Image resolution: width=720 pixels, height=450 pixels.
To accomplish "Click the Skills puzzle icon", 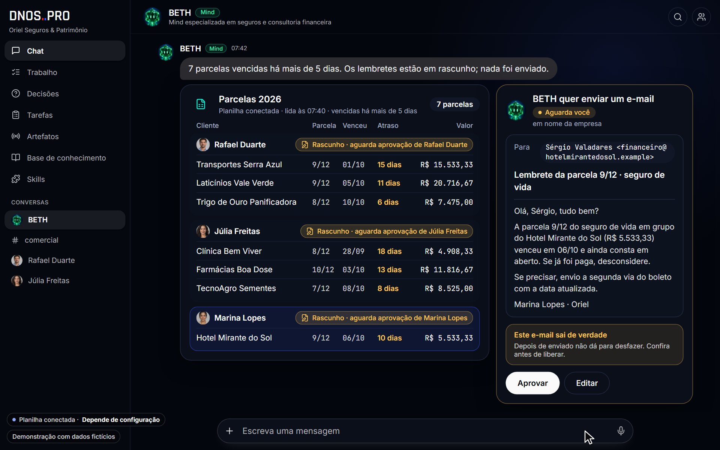I will pyautogui.click(x=16, y=179).
